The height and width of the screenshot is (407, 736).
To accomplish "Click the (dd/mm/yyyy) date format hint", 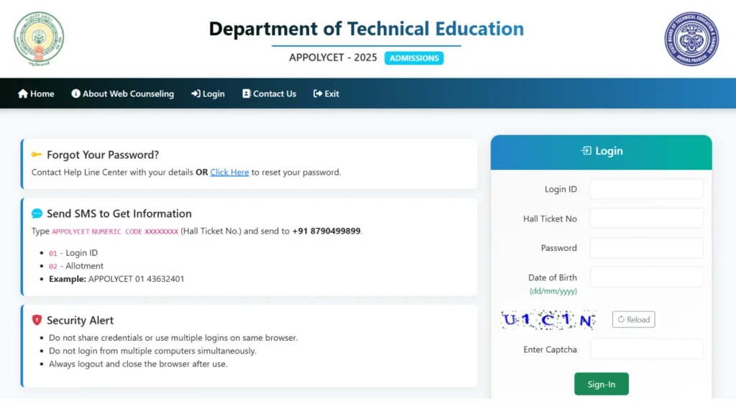I will 553,291.
